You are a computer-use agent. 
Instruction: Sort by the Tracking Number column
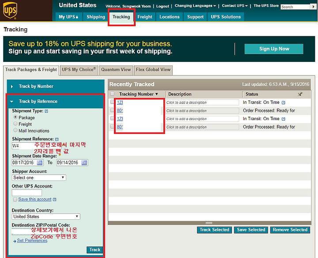point(139,94)
